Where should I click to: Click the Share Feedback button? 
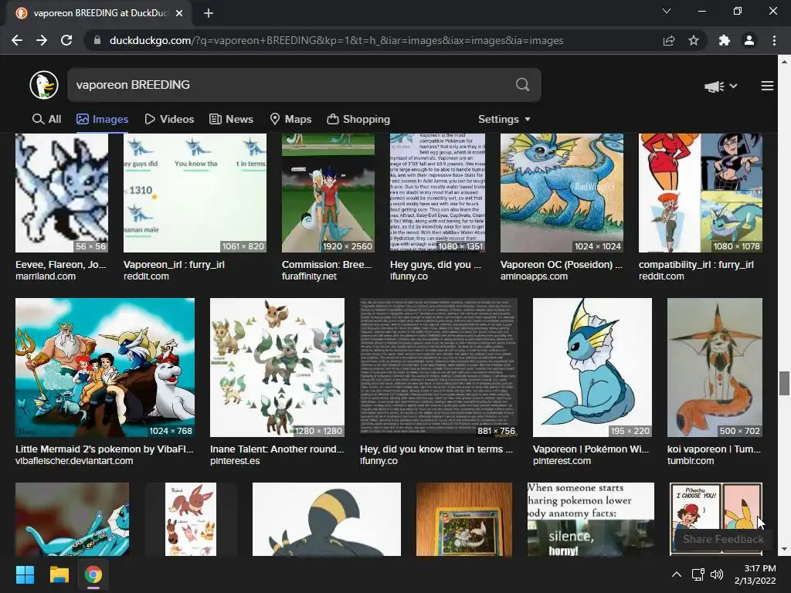(723, 539)
